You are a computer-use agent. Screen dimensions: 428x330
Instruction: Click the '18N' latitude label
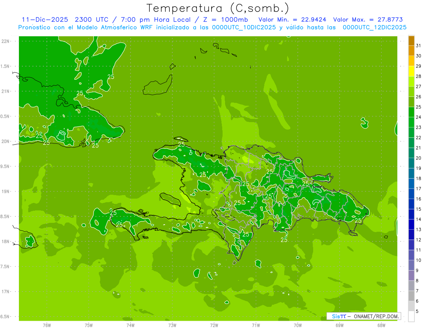[x=6, y=241]
